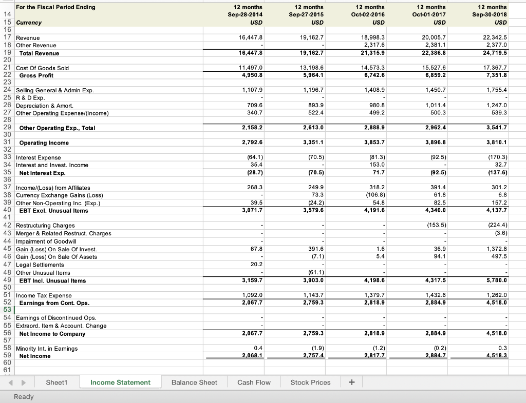
Task: Click row header 31 for Operating Income
Action: [x=7, y=142]
